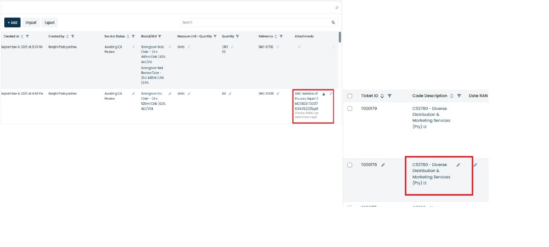Download the SMC Namibia PDF attachment
Screen dimensions: 549x247
point(324,94)
